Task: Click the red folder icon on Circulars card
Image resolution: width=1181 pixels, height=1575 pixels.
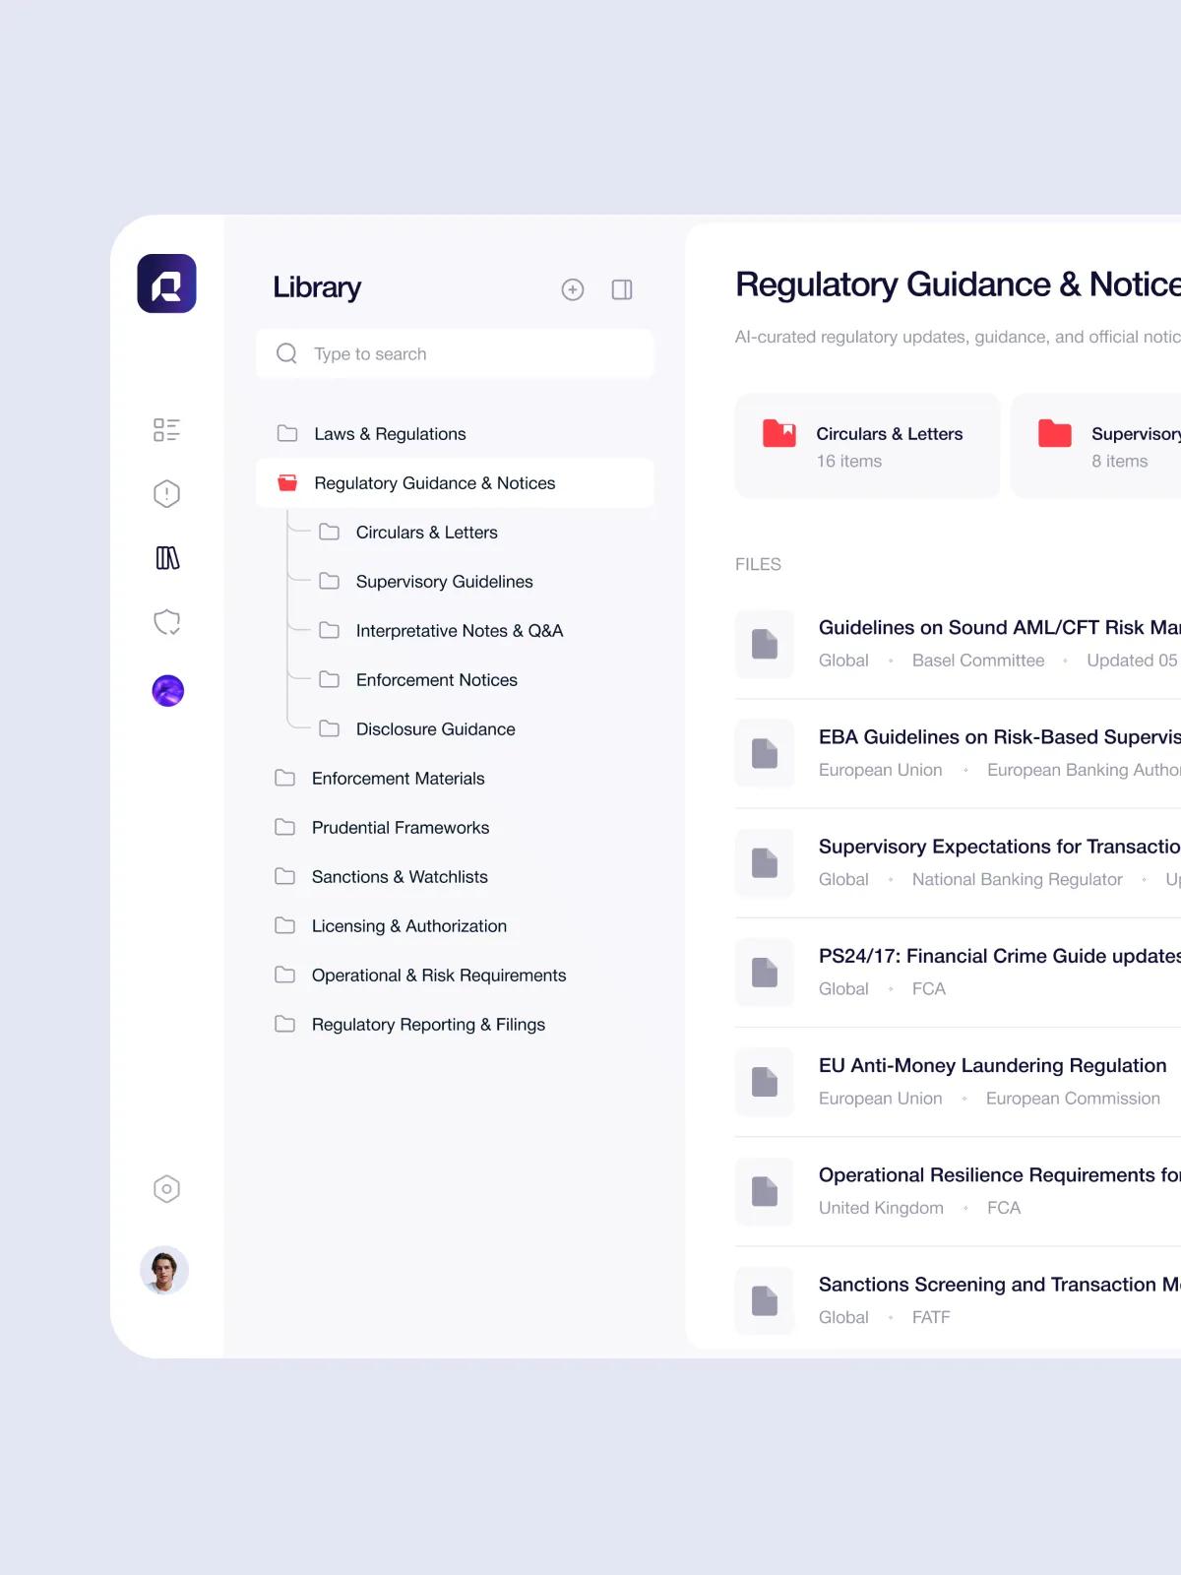Action: pyautogui.click(x=779, y=433)
